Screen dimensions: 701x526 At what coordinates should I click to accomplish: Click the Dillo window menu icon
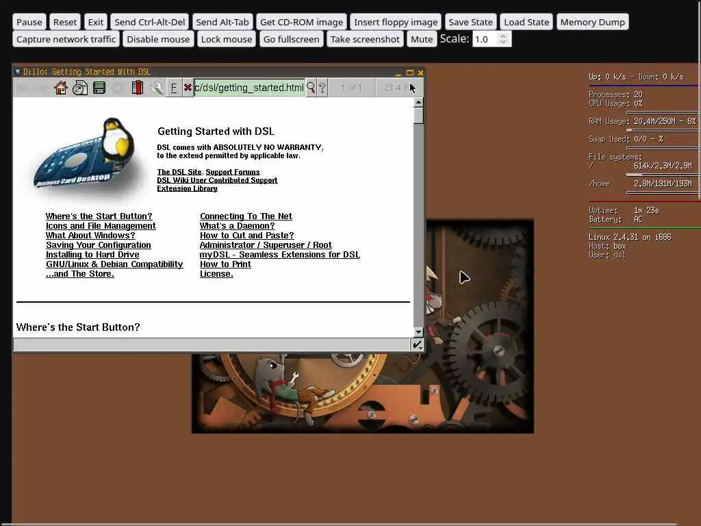click(18, 71)
